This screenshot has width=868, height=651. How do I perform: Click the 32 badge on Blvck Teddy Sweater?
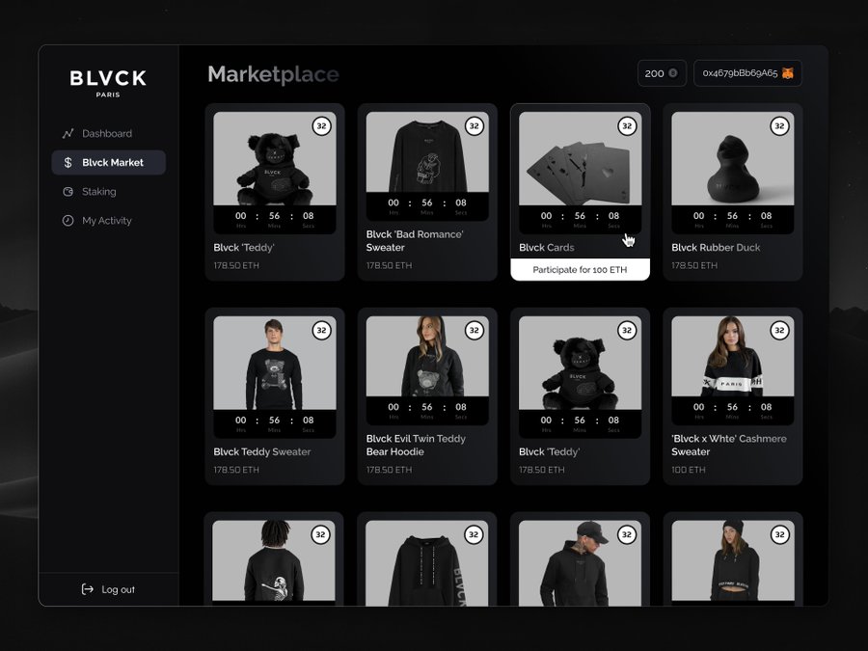tap(321, 331)
